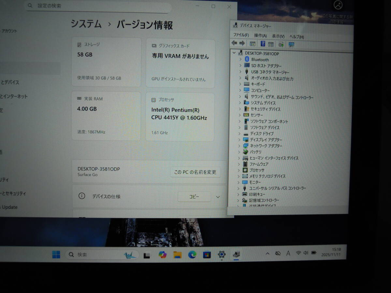The height and width of the screenshot is (293, 391).
Task: Expand the バッテリ tree node
Action: pos(240,152)
